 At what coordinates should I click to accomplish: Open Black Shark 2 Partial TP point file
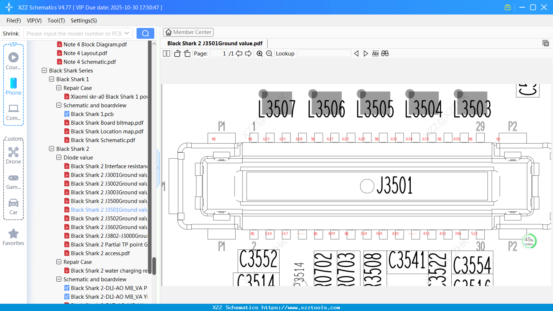click(x=109, y=245)
